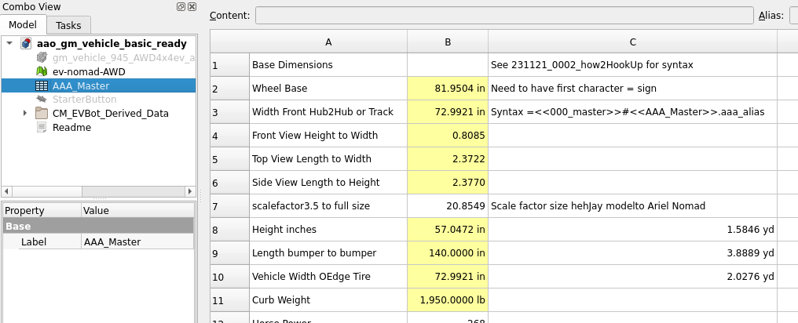
Task: Click the AAA_Master spreadsheet icon
Action: 42,85
